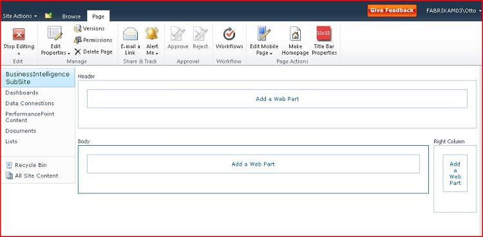Open Documents in the left navigation
Screen dimensions: 483x237
21,131
